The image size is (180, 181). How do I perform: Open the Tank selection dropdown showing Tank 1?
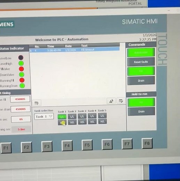44,116
